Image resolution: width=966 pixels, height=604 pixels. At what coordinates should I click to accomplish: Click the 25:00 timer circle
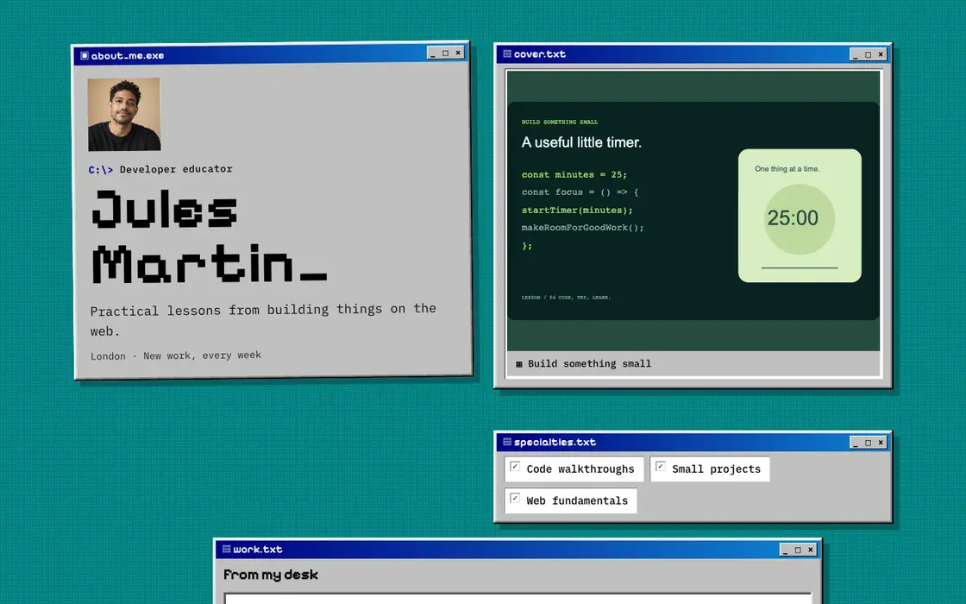pos(799,218)
